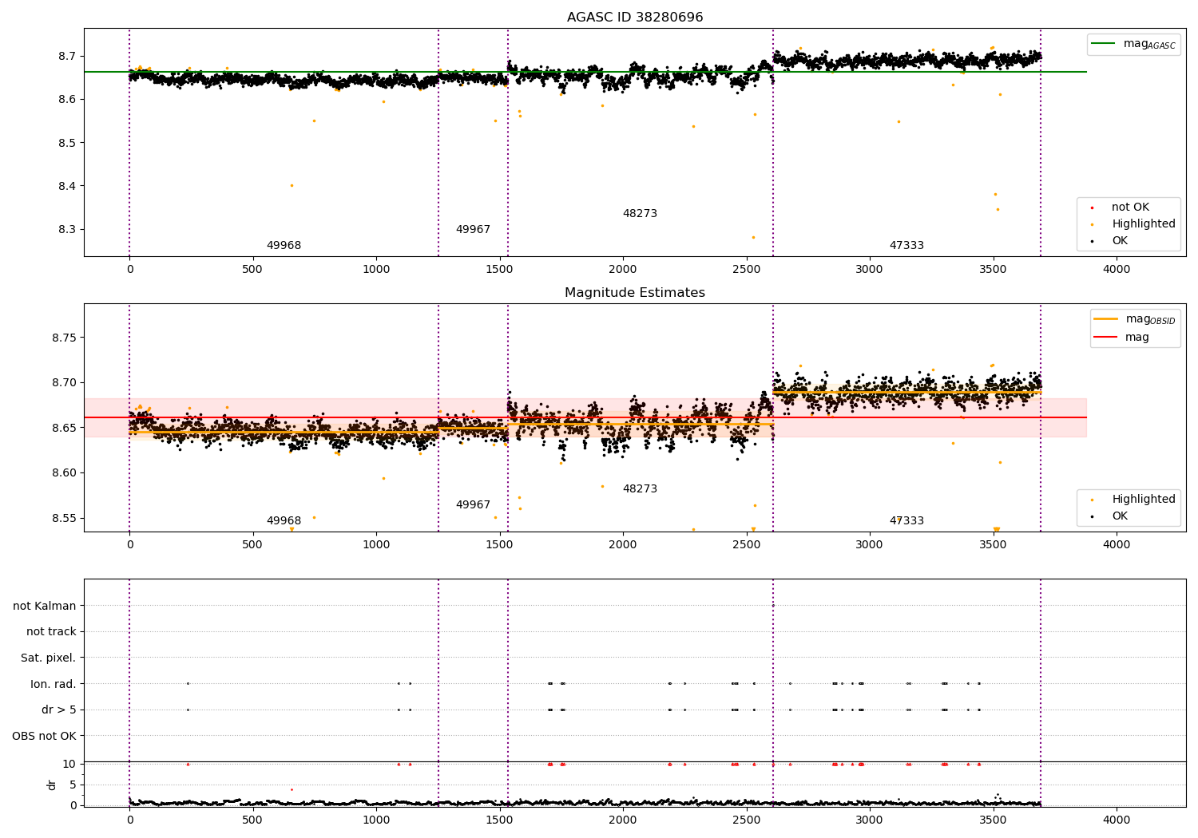This screenshot has height=838, width=1198.
Task: Click the 8.65 y-axis tick label
Action: [64, 429]
